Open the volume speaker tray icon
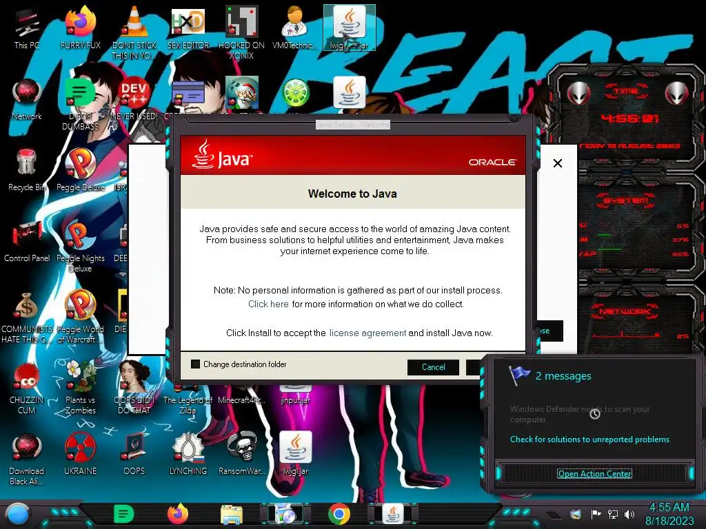Screen dimensions: 706x529 click(x=629, y=514)
